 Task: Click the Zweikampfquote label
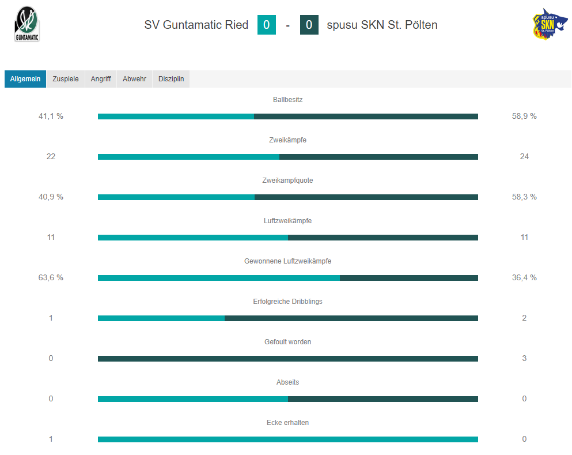tap(287, 181)
